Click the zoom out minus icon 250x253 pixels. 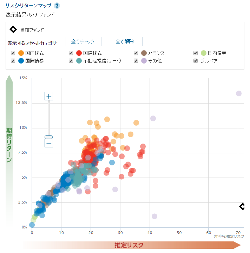pos(49,143)
